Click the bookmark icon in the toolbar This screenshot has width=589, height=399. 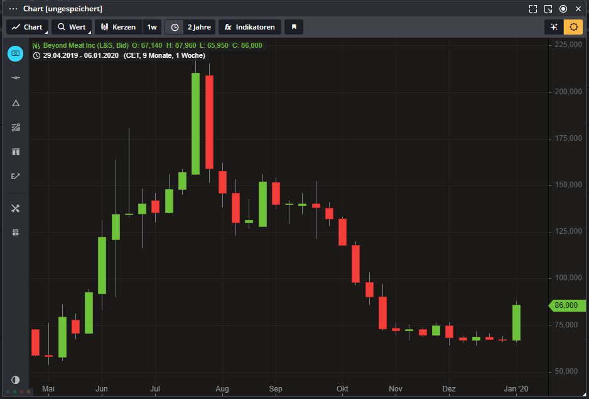coord(294,27)
